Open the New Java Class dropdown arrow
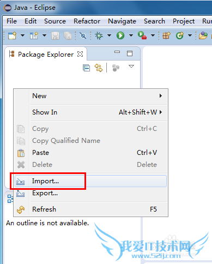 [x=190, y=35]
